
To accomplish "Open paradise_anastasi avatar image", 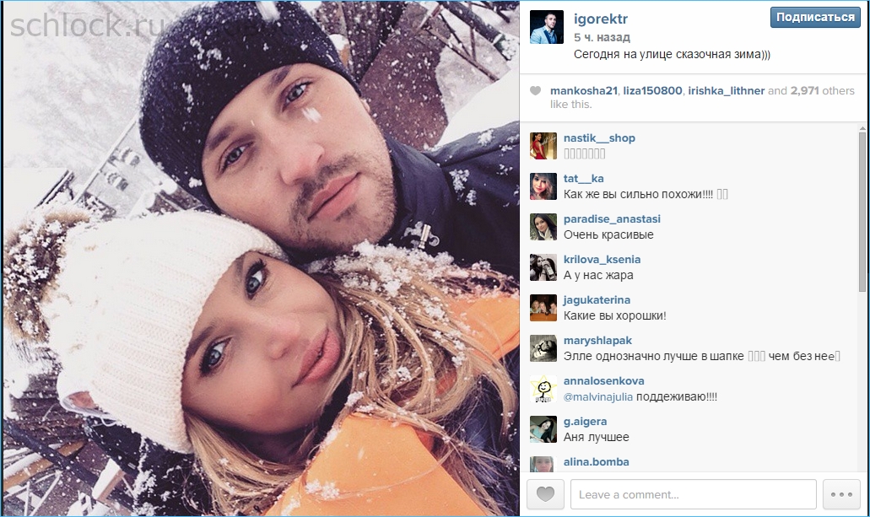I will click(543, 227).
